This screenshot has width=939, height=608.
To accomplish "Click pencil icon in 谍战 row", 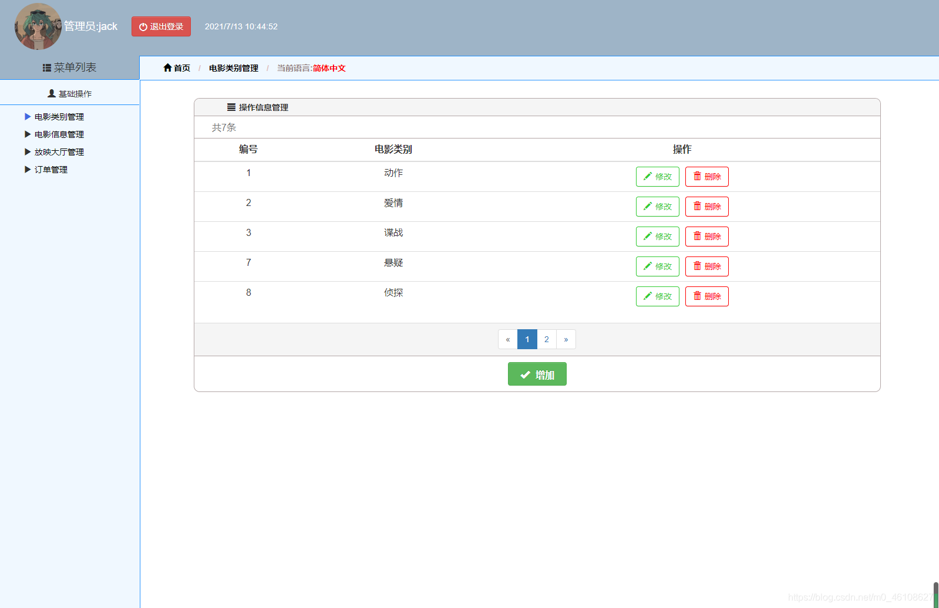I will (648, 236).
